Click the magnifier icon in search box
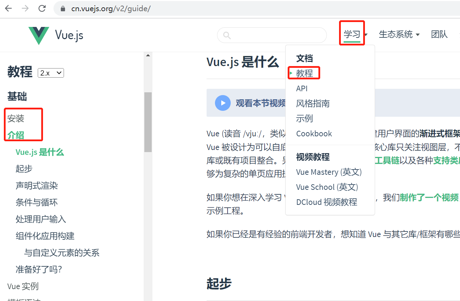460x301 pixels. coord(227,35)
